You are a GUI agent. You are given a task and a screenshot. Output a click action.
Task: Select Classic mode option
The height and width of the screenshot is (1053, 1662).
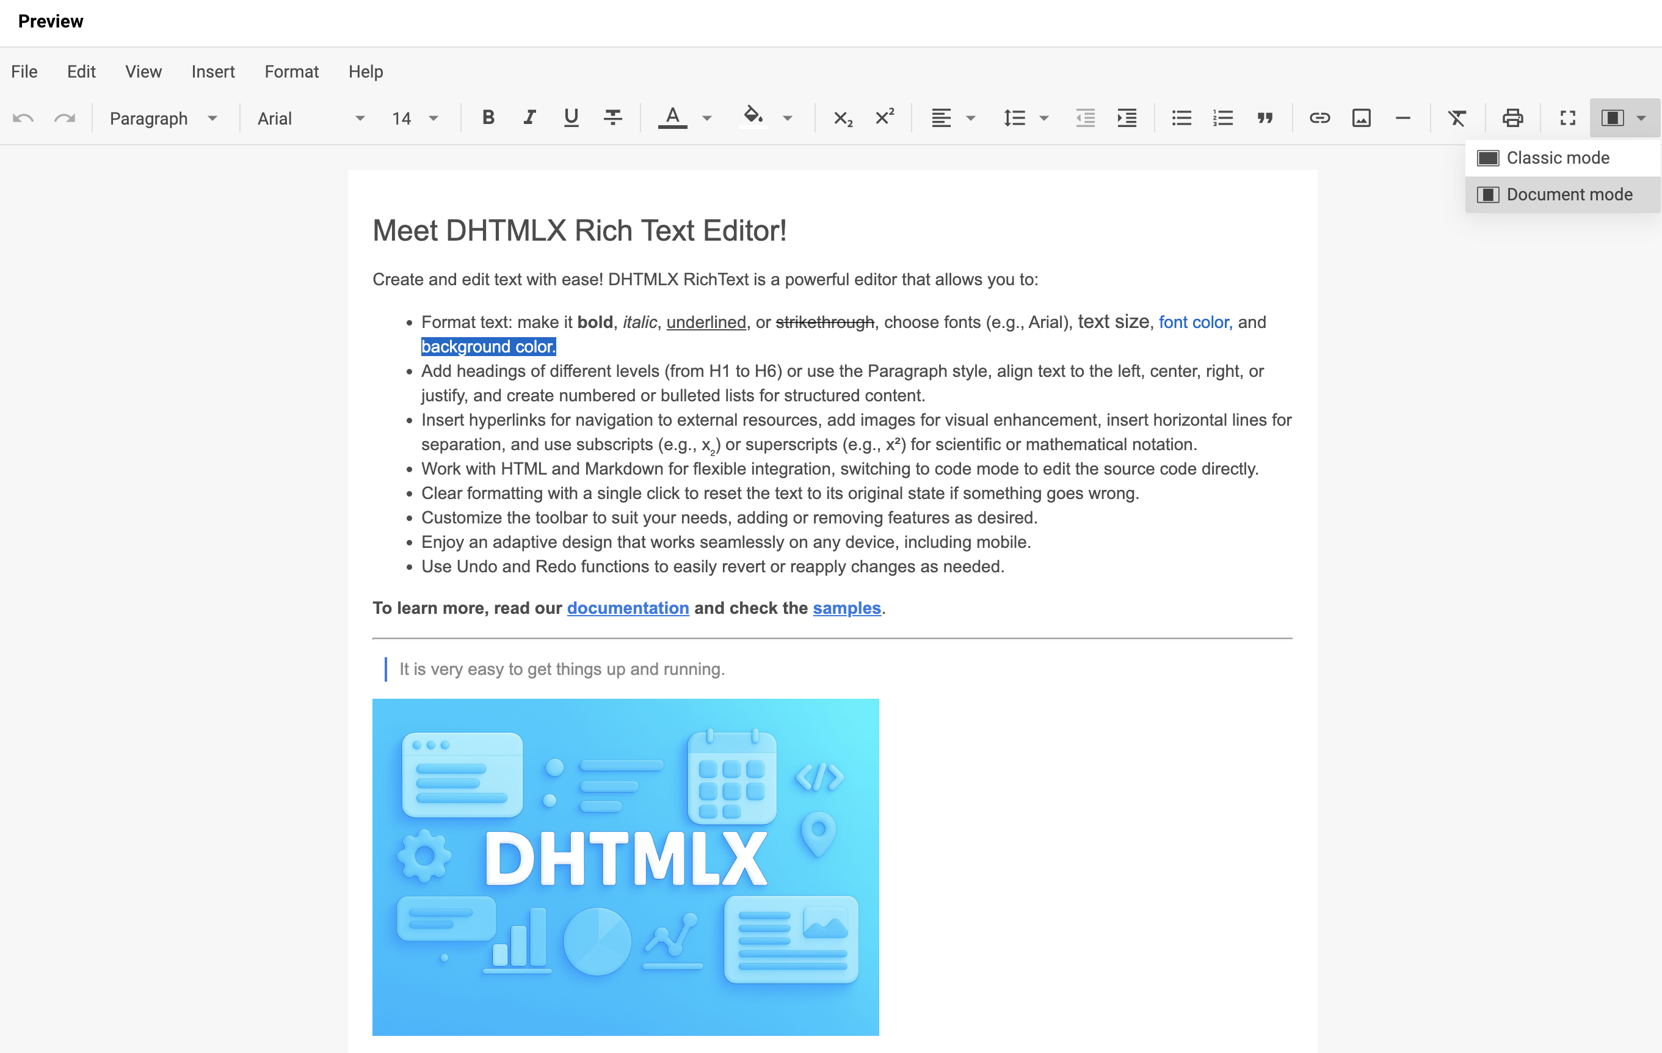[1562, 158]
